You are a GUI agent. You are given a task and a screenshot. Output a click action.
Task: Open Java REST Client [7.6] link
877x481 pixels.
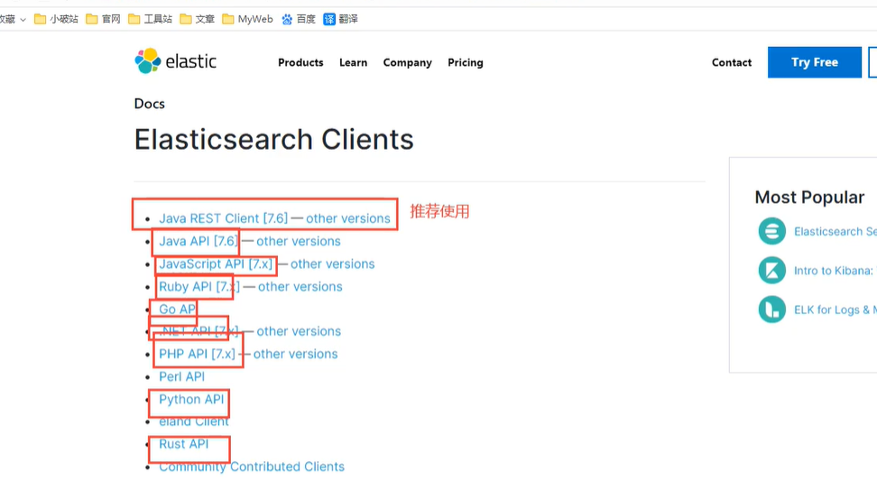tap(223, 218)
